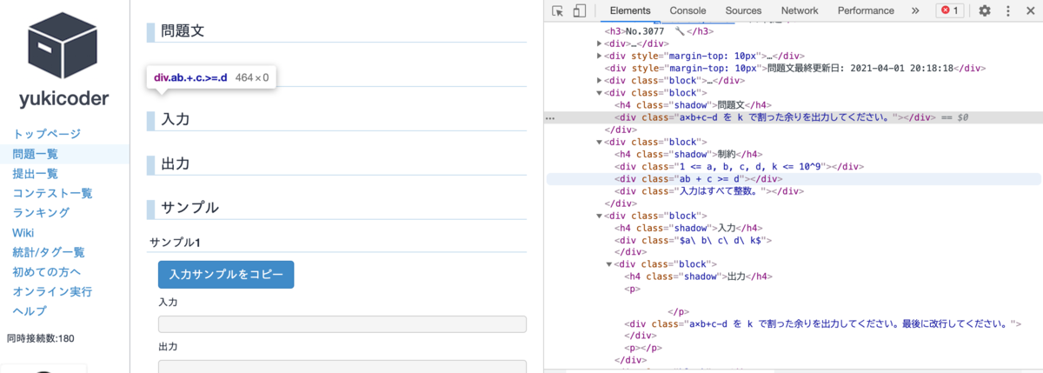Select the highlighted a×b+c-d div row with == $0
This screenshot has height=373, width=1043.
point(791,117)
